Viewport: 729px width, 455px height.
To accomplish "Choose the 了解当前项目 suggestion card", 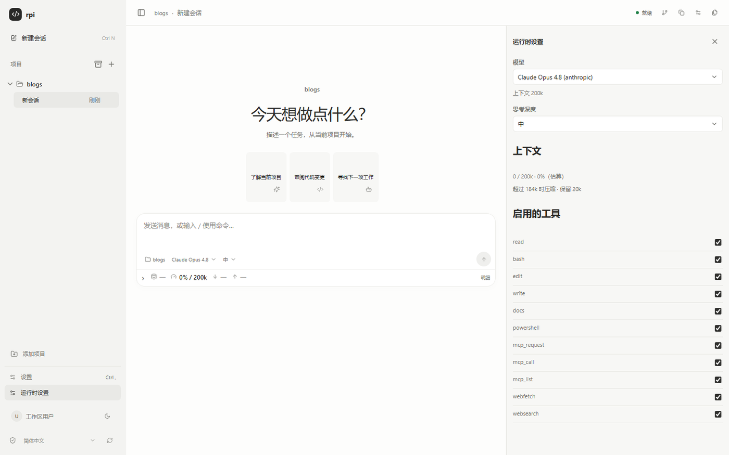I will (x=266, y=177).
